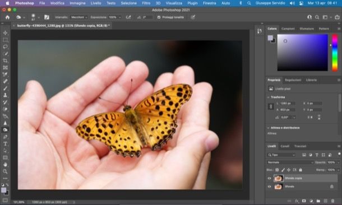342x205 pixels.
Task: Select the Type tool
Action: (5, 144)
